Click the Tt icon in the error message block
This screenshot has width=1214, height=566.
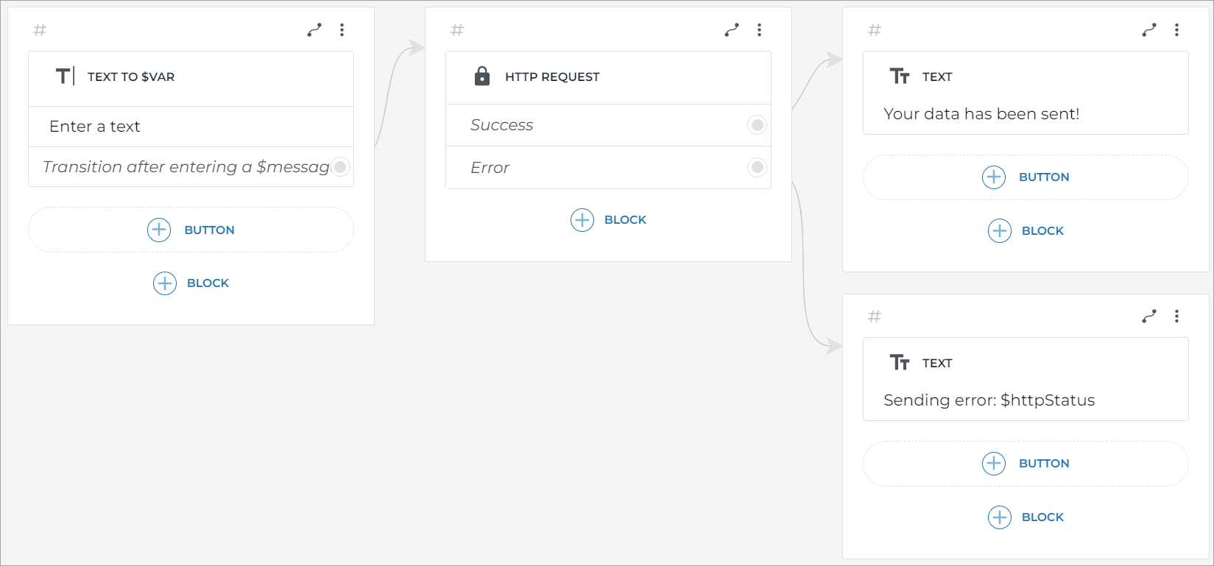point(899,362)
